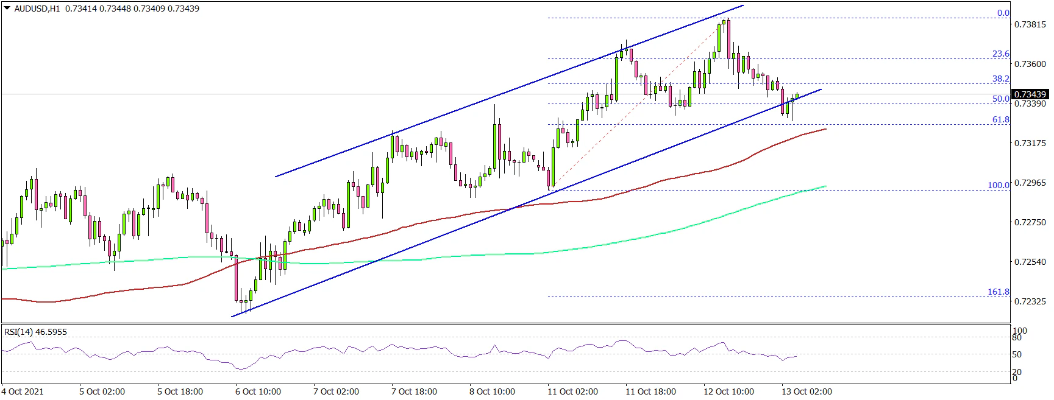
Task: Click the 100.0 Fibonacci level label
Action: coord(998,186)
